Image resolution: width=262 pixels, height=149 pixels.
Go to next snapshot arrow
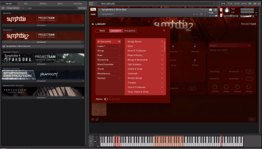(197, 14)
